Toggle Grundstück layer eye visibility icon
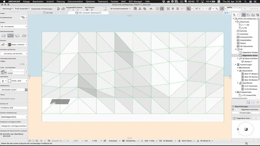 point(2,26)
